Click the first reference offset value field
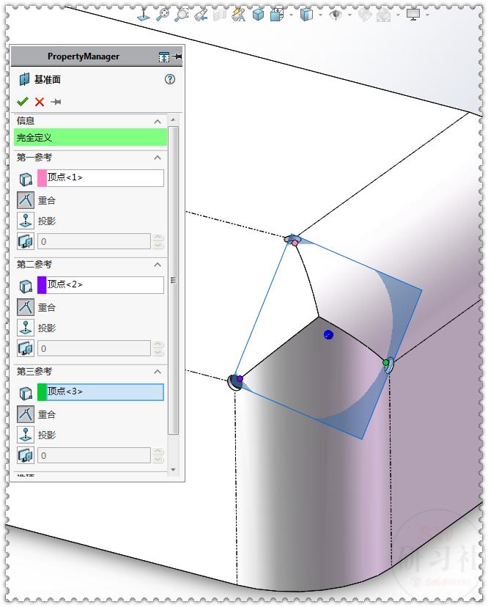The image size is (488, 607). [x=94, y=241]
